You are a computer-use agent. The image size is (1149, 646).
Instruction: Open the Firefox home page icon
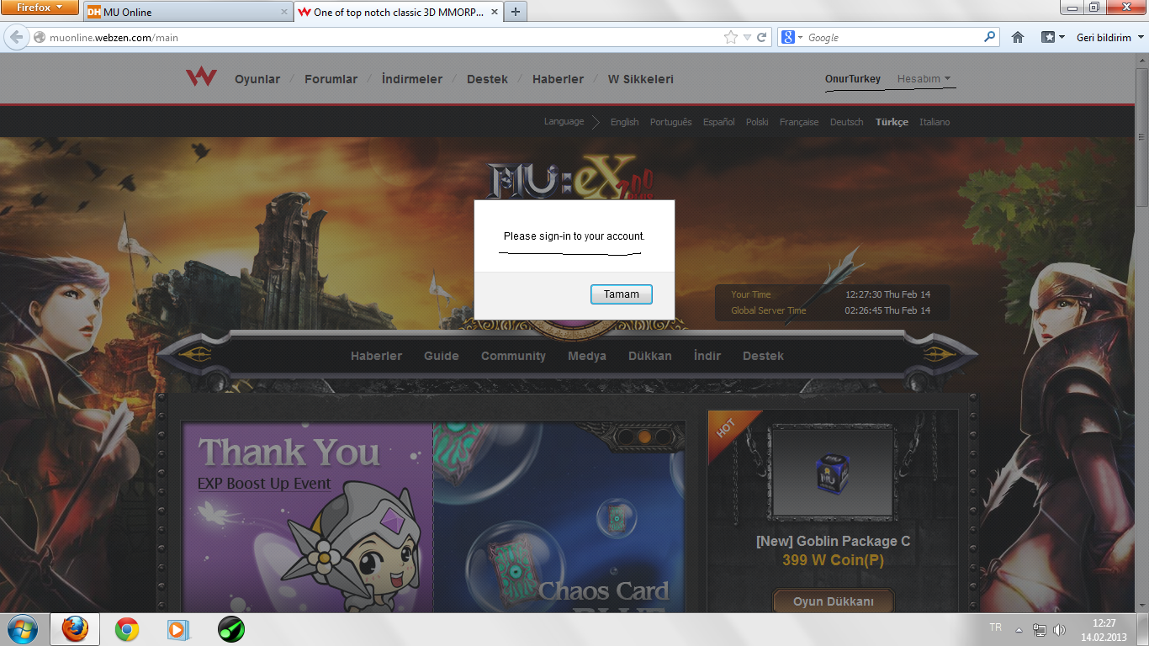1018,37
